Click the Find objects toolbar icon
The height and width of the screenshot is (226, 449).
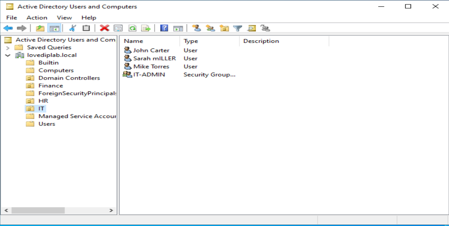[x=252, y=28]
